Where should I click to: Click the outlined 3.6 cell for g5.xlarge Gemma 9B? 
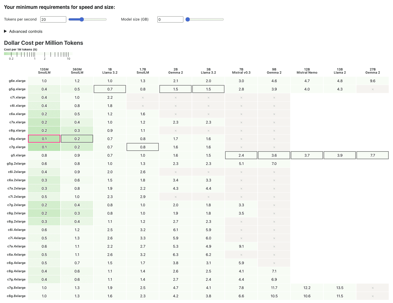[x=274, y=155]
